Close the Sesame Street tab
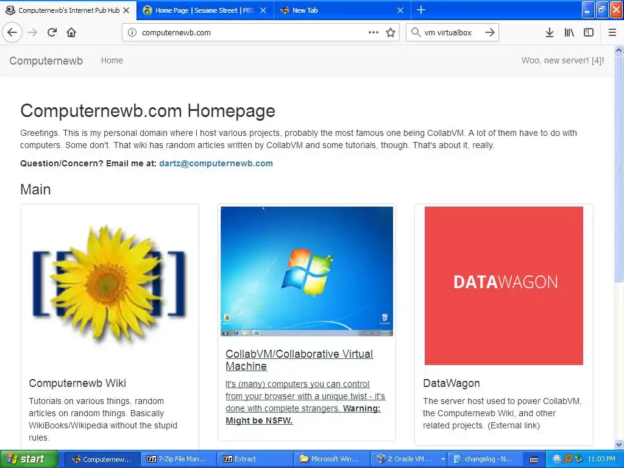The height and width of the screenshot is (468, 624). pos(263,10)
